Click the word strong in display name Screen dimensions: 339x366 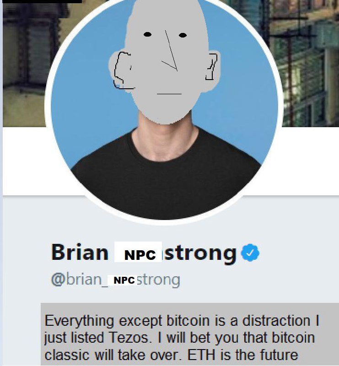(x=201, y=254)
